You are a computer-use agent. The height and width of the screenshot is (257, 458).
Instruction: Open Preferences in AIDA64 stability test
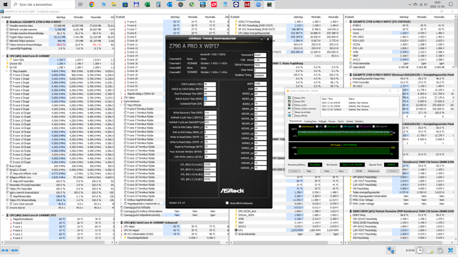click(x=373, y=171)
